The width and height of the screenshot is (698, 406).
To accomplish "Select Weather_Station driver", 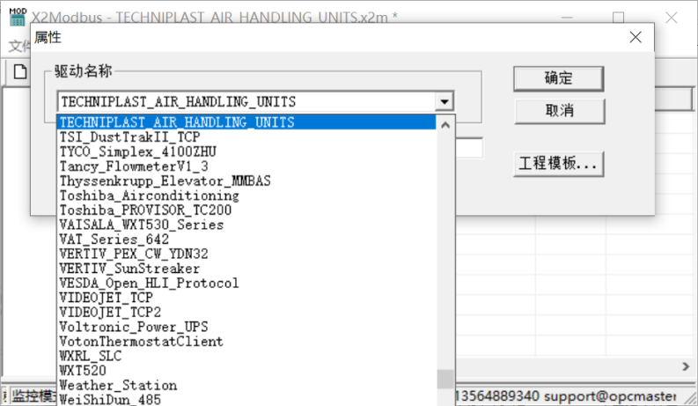I will (x=247, y=386).
